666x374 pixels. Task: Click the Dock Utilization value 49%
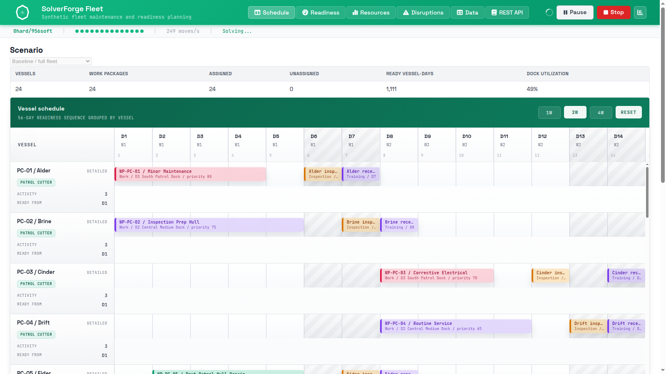[x=532, y=89]
